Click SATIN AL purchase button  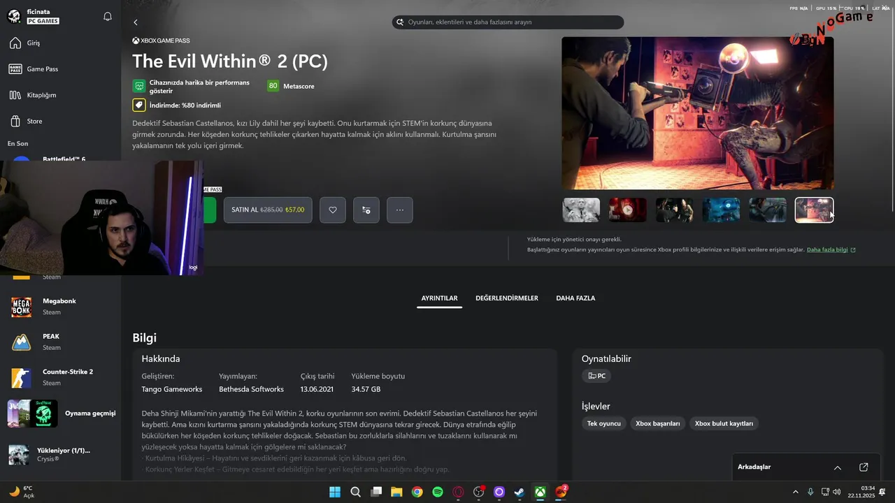coord(268,210)
